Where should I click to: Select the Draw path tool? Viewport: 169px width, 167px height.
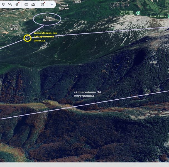[x=10, y=4]
